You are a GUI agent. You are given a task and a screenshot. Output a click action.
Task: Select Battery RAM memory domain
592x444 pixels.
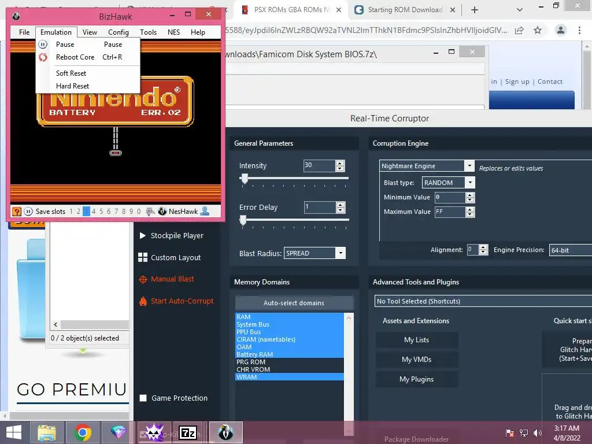[x=289, y=354]
